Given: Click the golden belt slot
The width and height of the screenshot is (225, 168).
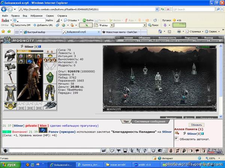Looking at the screenshot, I should coord(10,106).
